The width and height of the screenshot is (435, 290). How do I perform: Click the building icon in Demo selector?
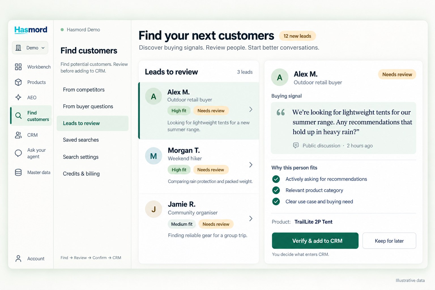click(x=18, y=48)
